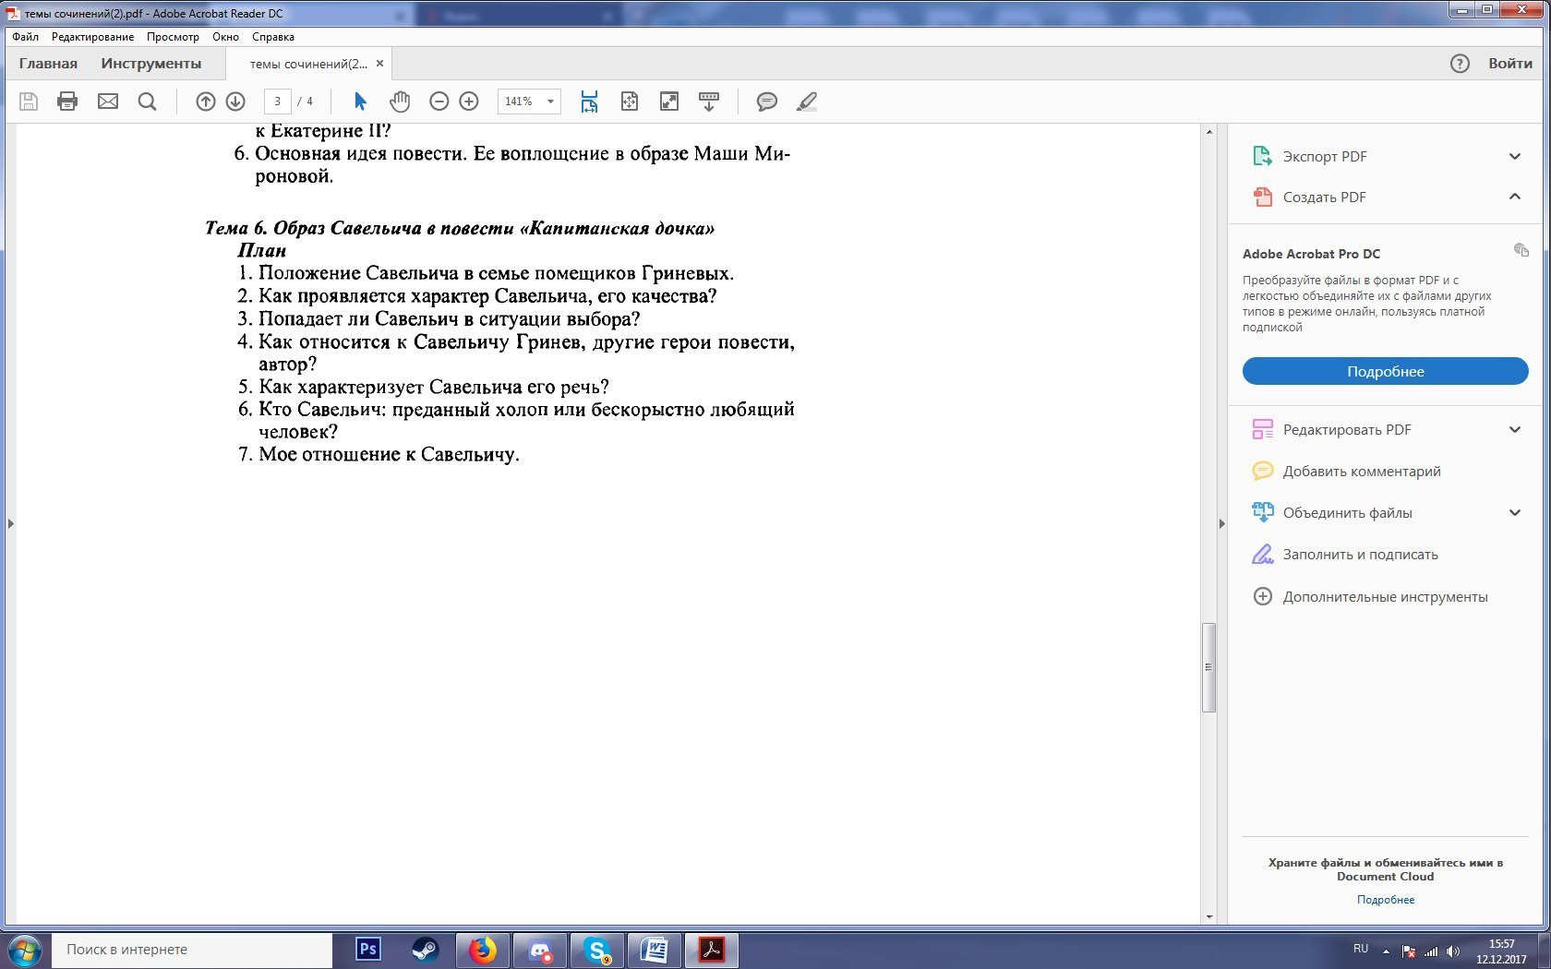Image resolution: width=1551 pixels, height=969 pixels.
Task: Click the Add comment tool icon
Action: click(1262, 471)
